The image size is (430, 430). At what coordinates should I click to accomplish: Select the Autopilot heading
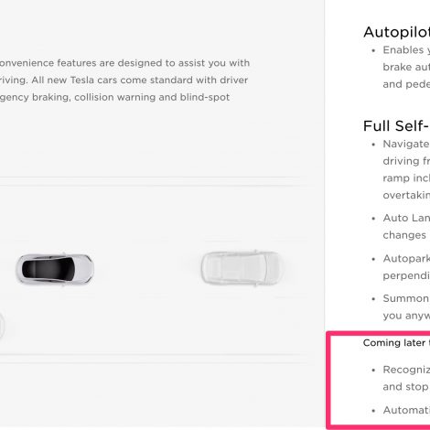396,32
